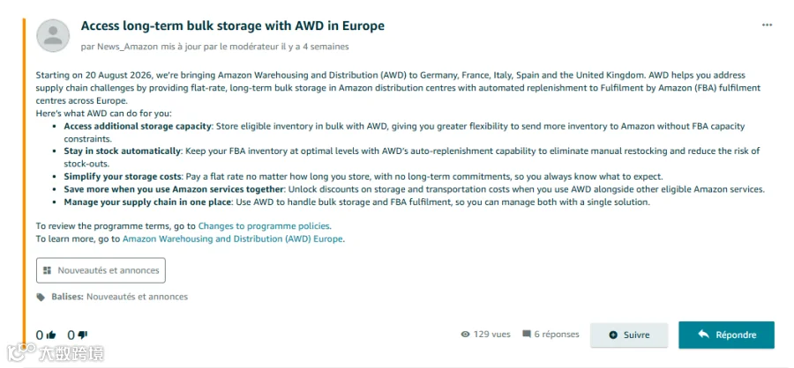Click the Suivre follow button

coord(629,335)
